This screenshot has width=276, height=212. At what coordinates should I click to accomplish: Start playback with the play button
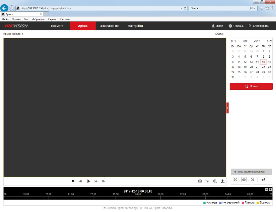(x=88, y=181)
